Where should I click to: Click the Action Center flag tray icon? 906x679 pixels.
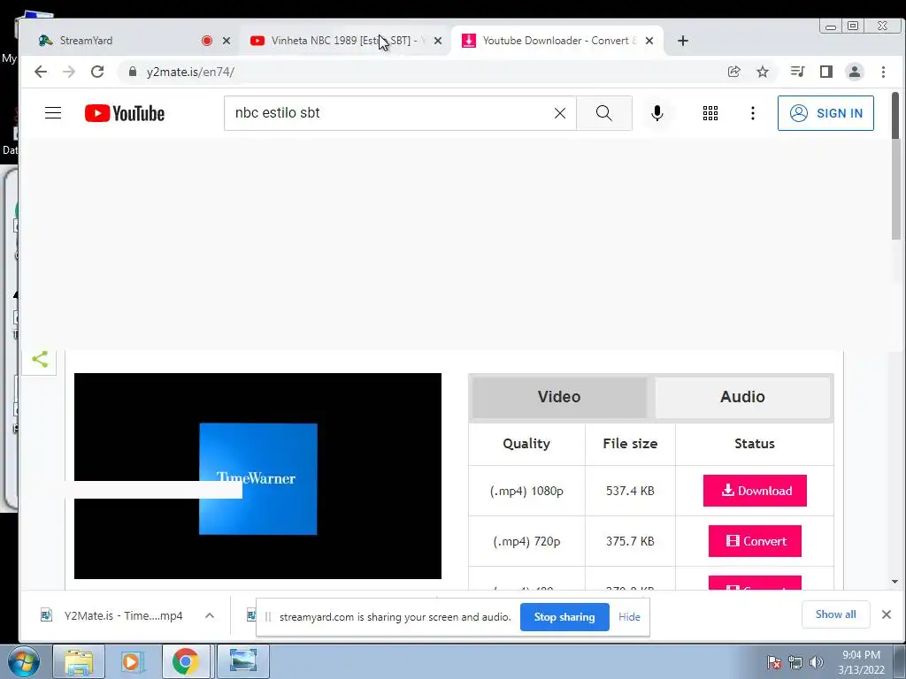pos(773,662)
